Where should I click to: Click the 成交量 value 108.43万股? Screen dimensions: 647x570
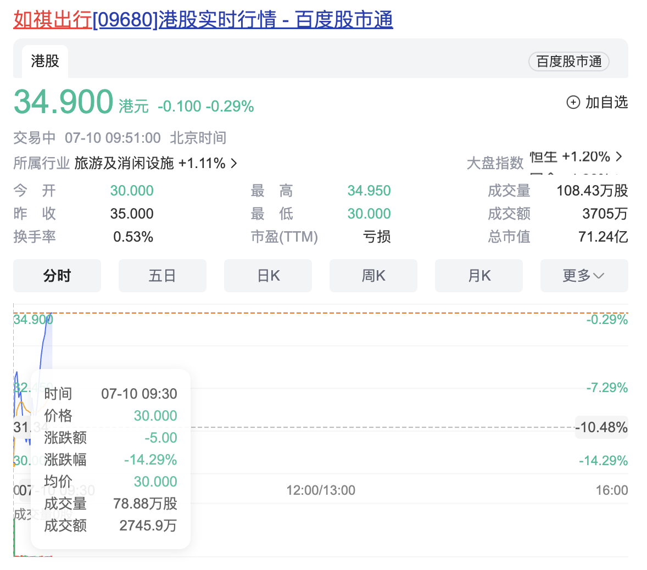[x=592, y=191]
